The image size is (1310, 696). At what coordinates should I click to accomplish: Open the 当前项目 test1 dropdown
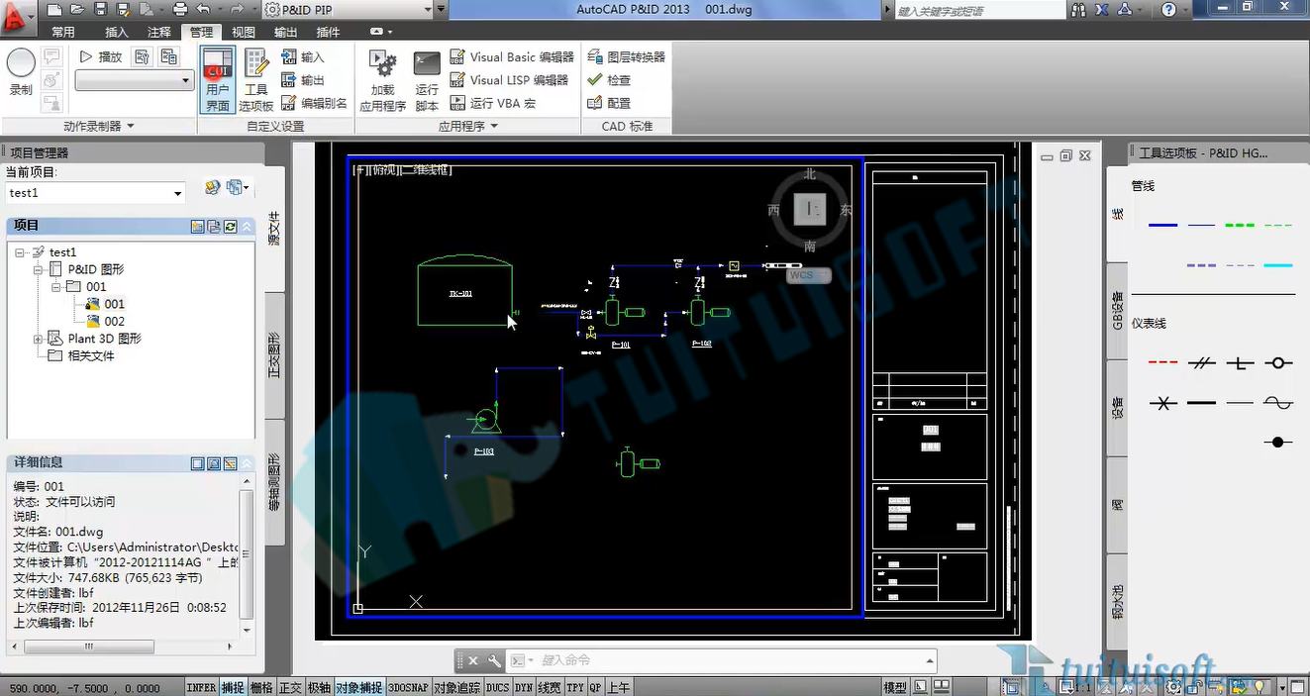point(96,193)
